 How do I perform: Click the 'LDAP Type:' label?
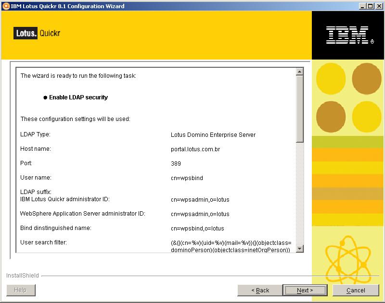[x=35, y=134]
